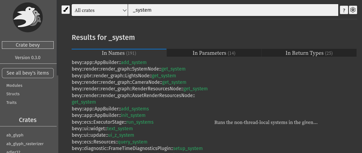Open the ab_glyph_rasterizer crate link
The height and width of the screenshot is (153, 362).
(x=25, y=144)
